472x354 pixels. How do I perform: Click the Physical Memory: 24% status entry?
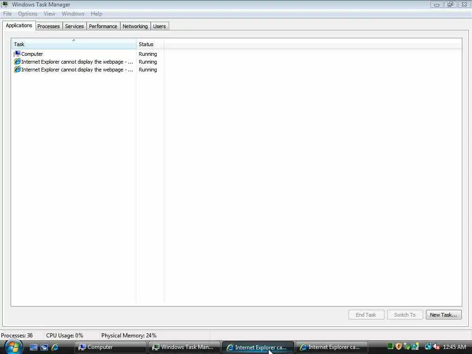[129, 336]
